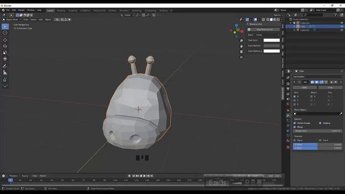Toggle X-ray display in viewport header
Image resolution: width=345 pixels, height=194 pixels.
pyautogui.click(x=264, y=19)
